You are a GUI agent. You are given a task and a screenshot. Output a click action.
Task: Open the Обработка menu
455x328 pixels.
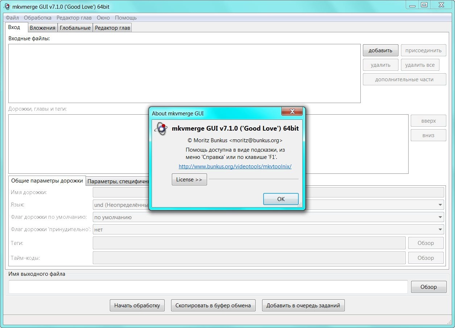38,17
